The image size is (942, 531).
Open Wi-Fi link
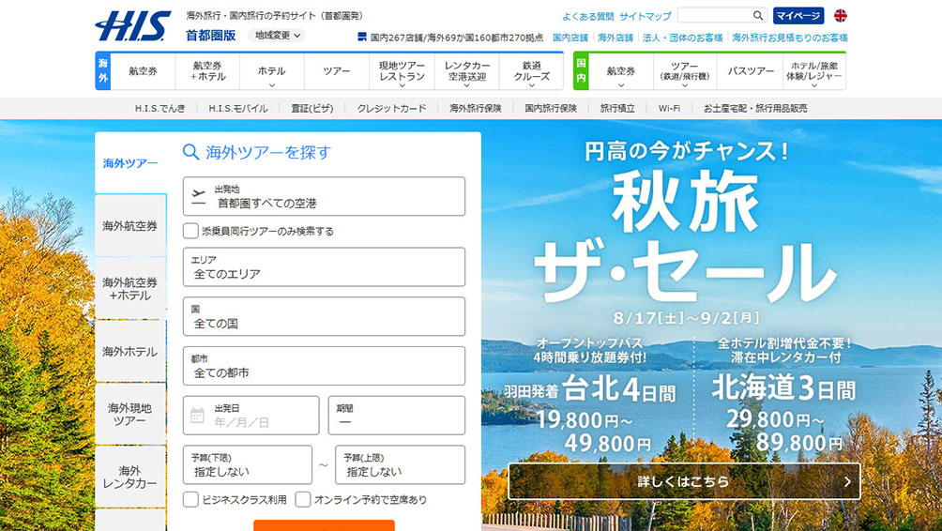point(669,108)
